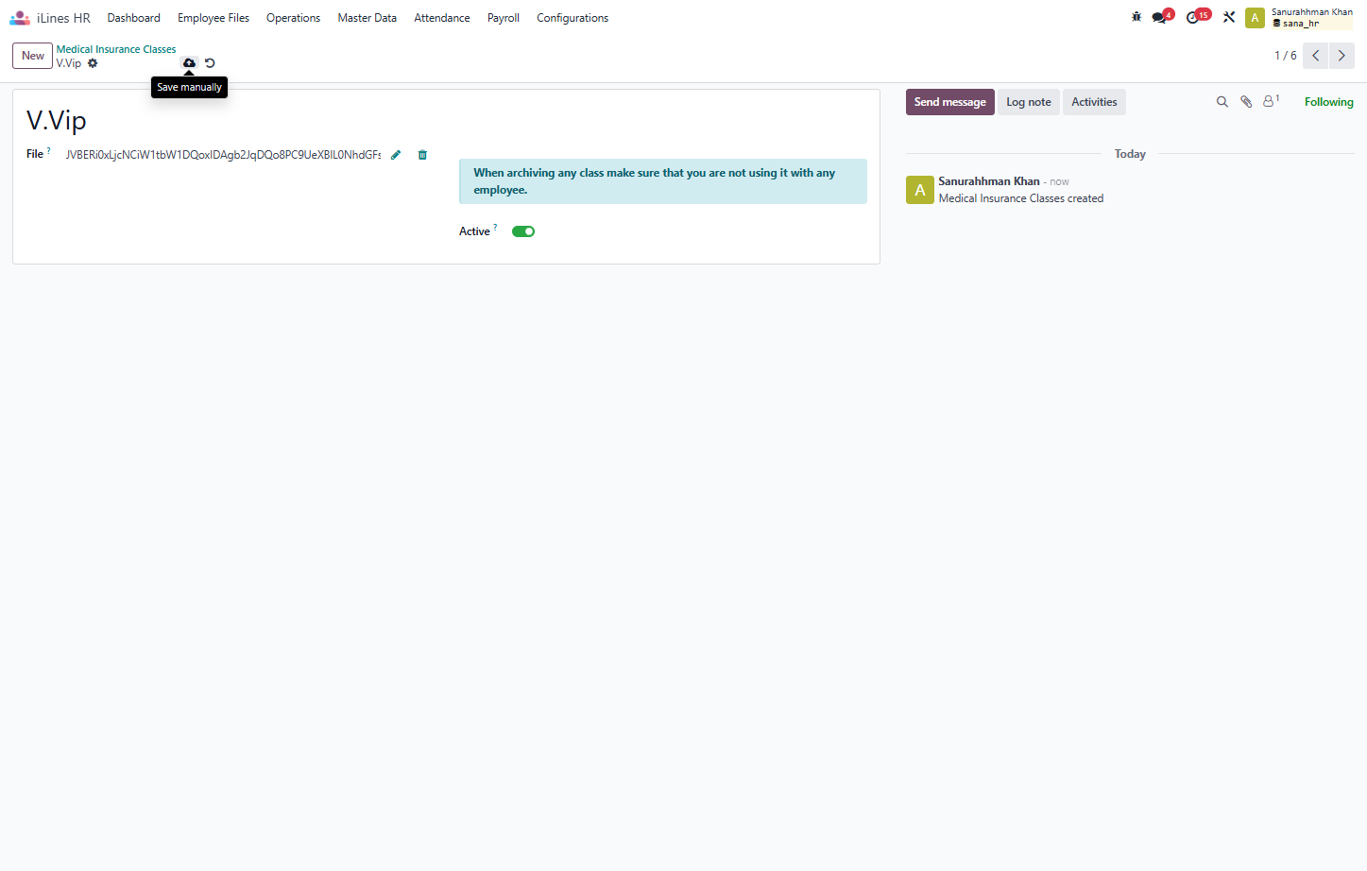This screenshot has width=1367, height=871.
Task: Show followers with the person icon
Action: [x=1271, y=101]
